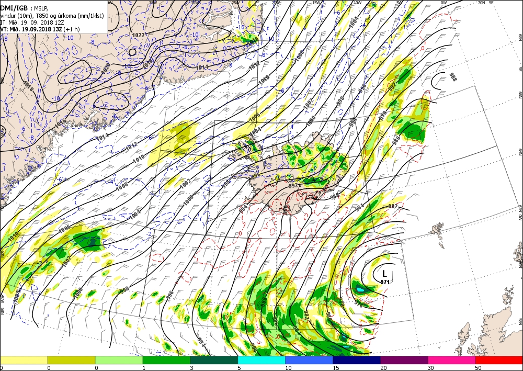Image resolution: width=523 pixels, height=371 pixels.
Task: Click the legend value 3
Action: 191,368
